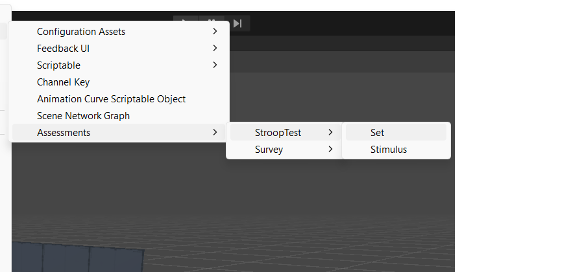Image resolution: width=584 pixels, height=272 pixels.
Task: Click the Step forward playback button
Action: (x=237, y=23)
